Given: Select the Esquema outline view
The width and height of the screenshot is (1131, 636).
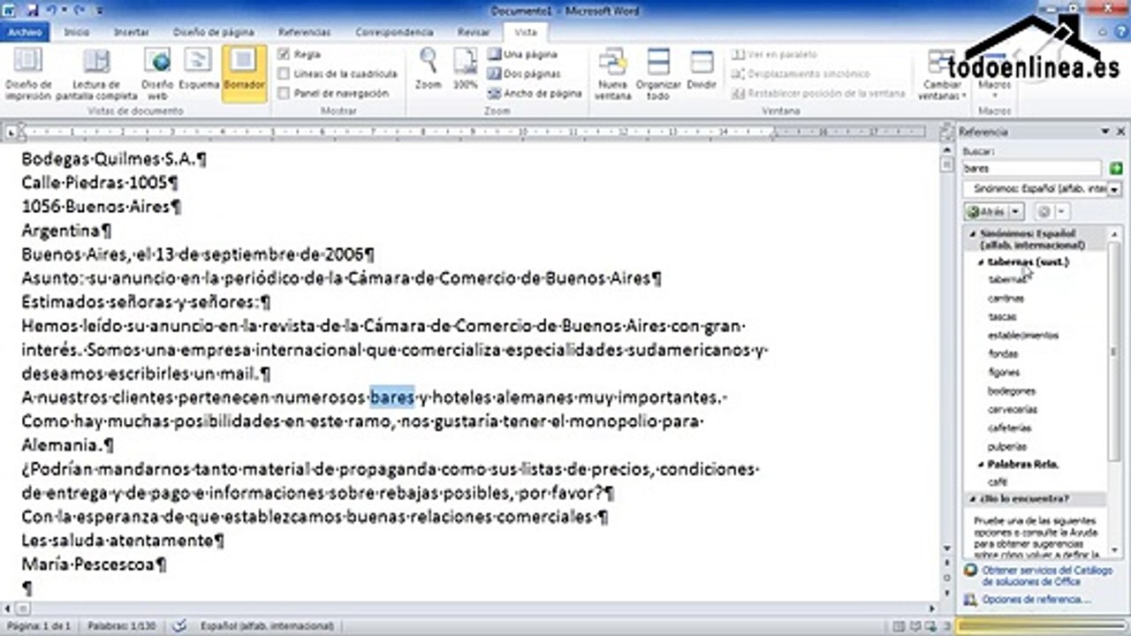Looking at the screenshot, I should 199,69.
